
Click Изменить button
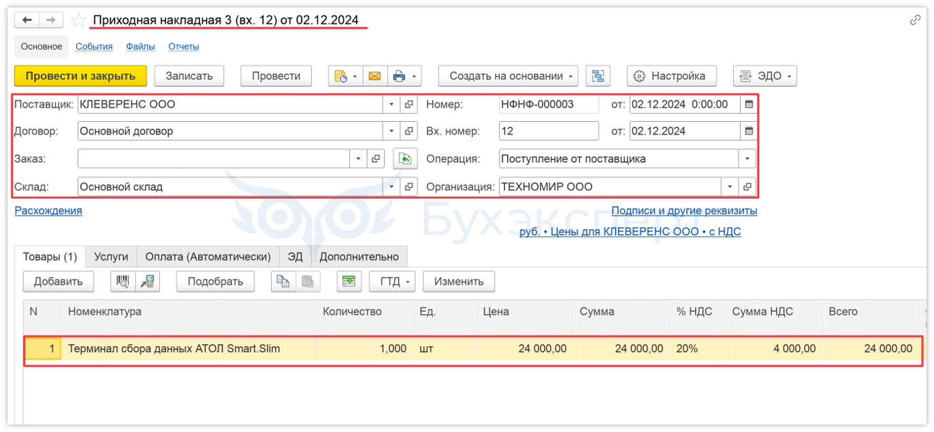pos(459,282)
